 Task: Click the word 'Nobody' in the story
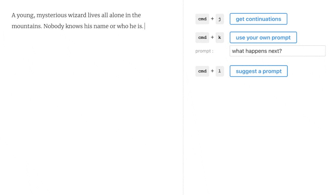click(54, 26)
